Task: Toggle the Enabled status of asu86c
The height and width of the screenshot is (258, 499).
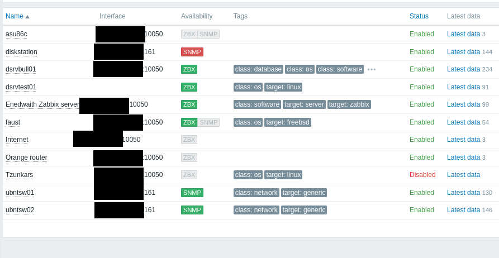Action: coord(422,34)
